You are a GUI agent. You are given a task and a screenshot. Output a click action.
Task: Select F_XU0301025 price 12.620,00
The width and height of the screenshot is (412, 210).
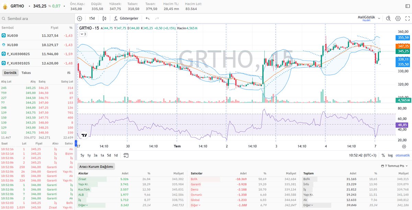[50, 63]
